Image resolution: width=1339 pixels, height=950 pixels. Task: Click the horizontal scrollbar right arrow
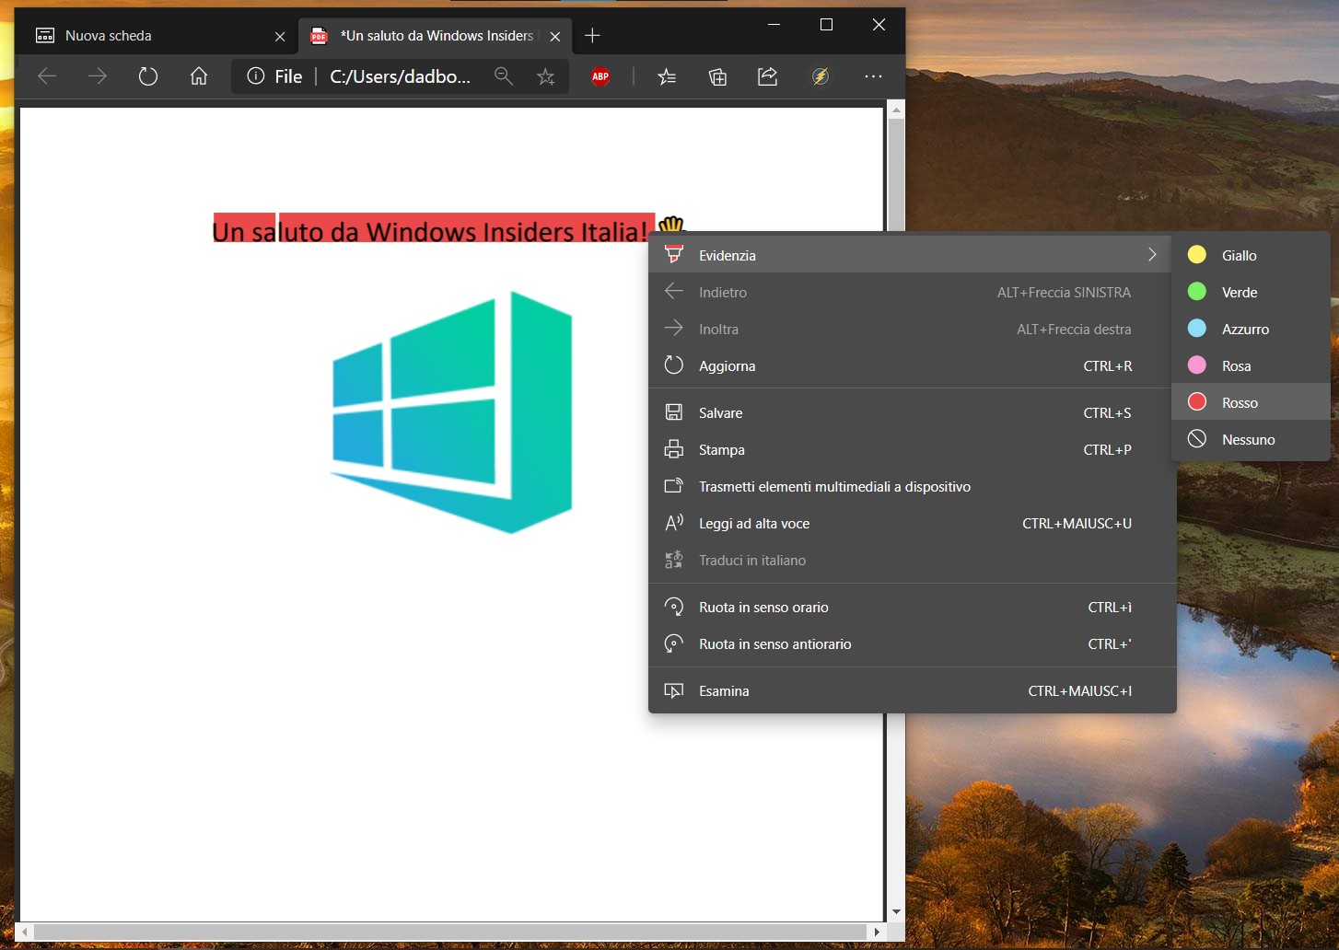(x=876, y=932)
